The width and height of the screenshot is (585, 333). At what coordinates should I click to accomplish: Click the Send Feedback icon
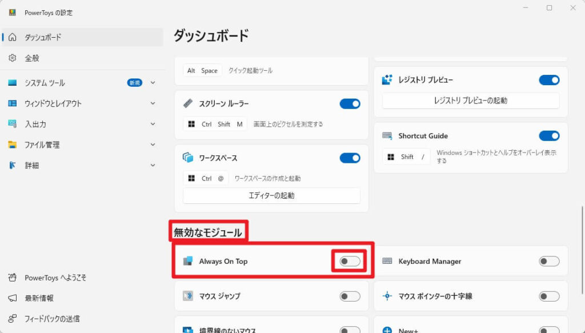click(13, 319)
